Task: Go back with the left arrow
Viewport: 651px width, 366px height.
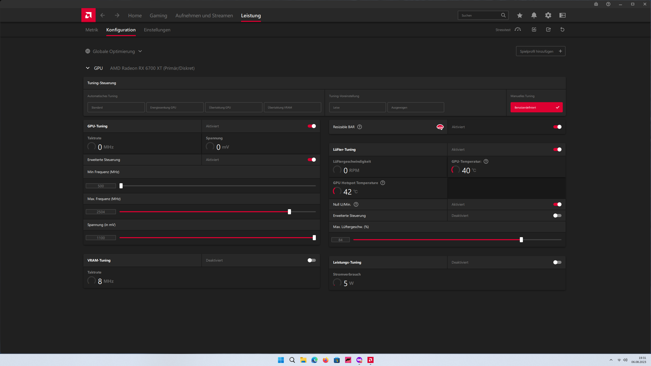Action: click(102, 15)
